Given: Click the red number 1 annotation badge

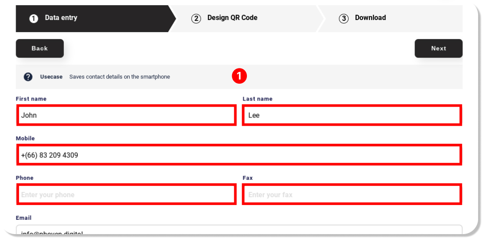Looking at the screenshot, I should (x=239, y=76).
